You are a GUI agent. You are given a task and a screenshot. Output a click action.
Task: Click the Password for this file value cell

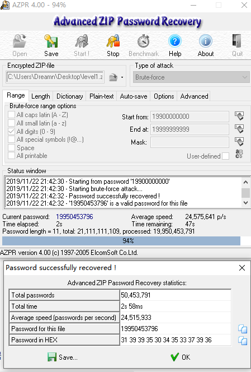[x=176, y=329]
